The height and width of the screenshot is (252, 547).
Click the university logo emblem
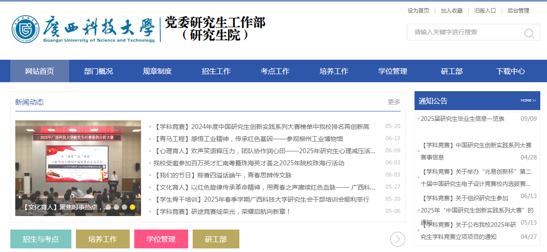[x=26, y=29]
